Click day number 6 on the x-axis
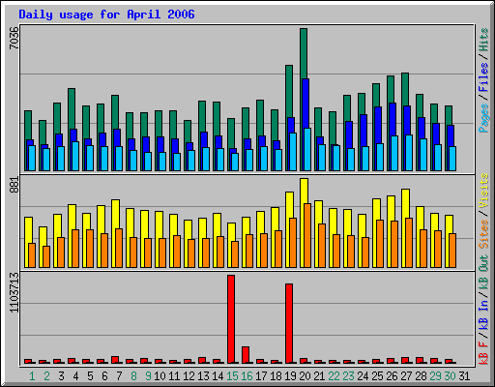This screenshot has width=495, height=387. coord(104,376)
